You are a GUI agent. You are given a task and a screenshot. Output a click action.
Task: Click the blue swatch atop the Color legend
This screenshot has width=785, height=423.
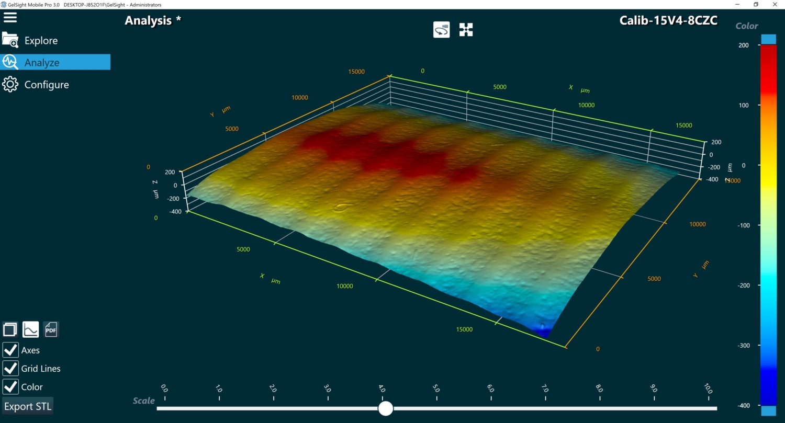[768, 38]
